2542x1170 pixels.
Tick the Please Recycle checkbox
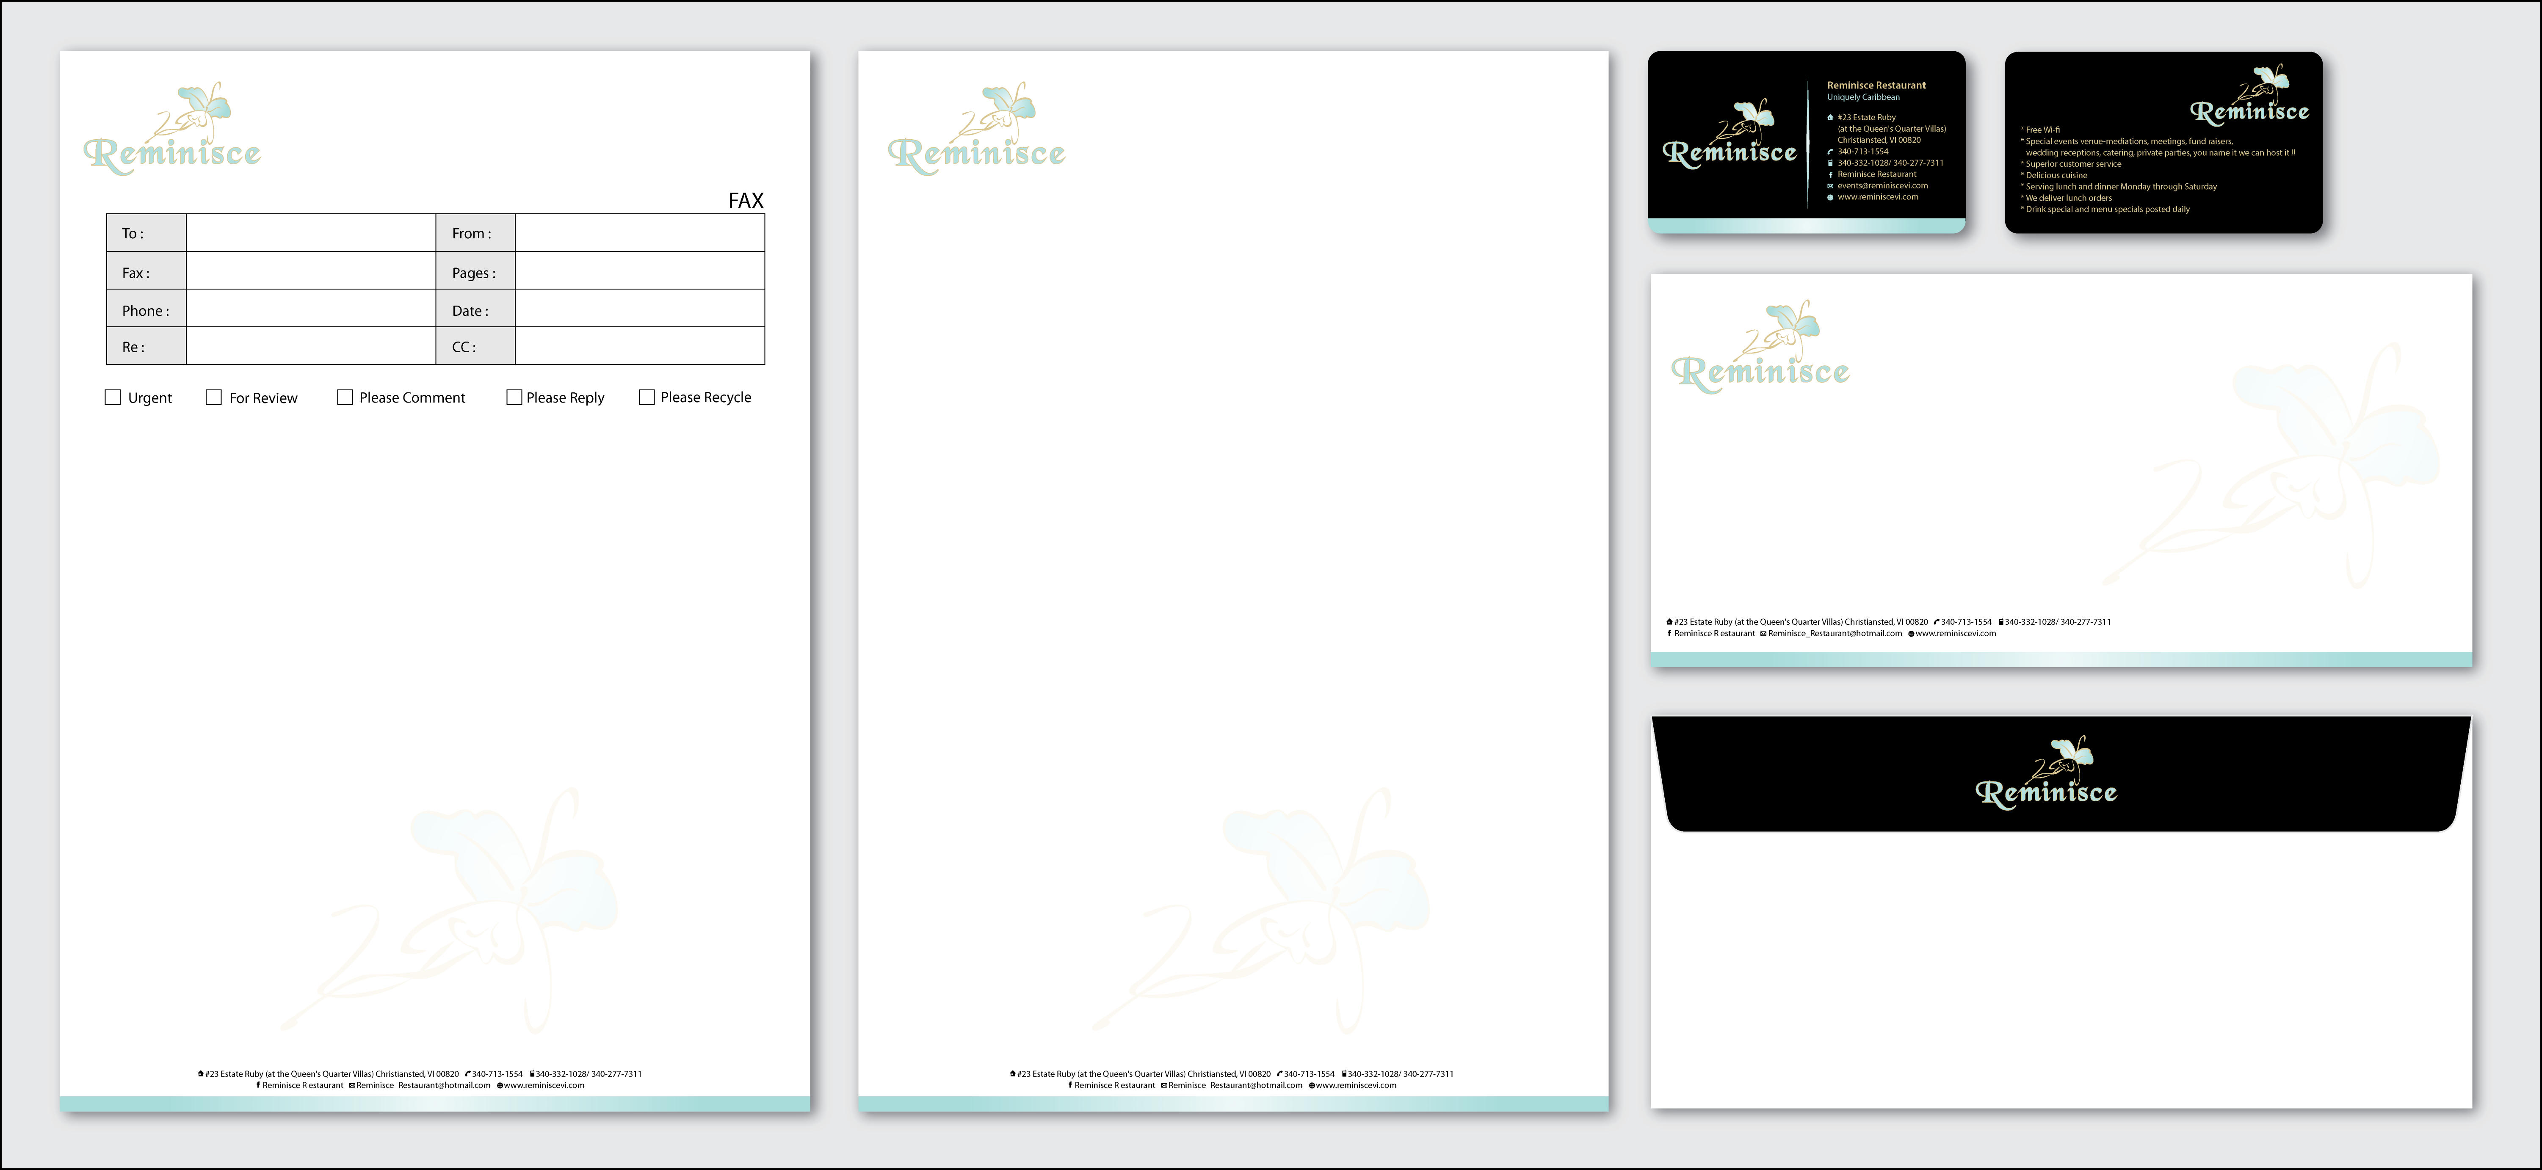click(x=647, y=397)
